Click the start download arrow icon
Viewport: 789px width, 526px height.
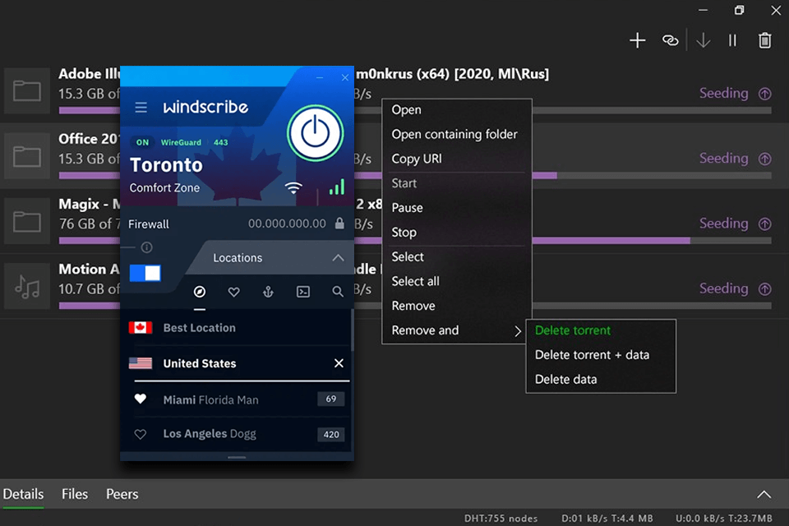[703, 40]
